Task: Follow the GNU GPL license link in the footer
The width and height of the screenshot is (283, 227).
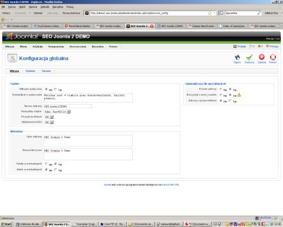Action: click(x=170, y=185)
